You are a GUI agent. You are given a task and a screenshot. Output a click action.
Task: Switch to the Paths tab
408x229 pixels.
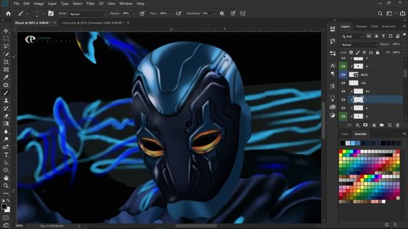point(374,27)
